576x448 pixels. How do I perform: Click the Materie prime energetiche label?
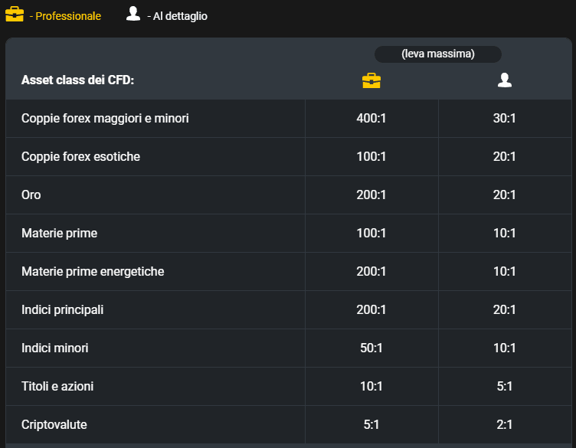tap(93, 272)
